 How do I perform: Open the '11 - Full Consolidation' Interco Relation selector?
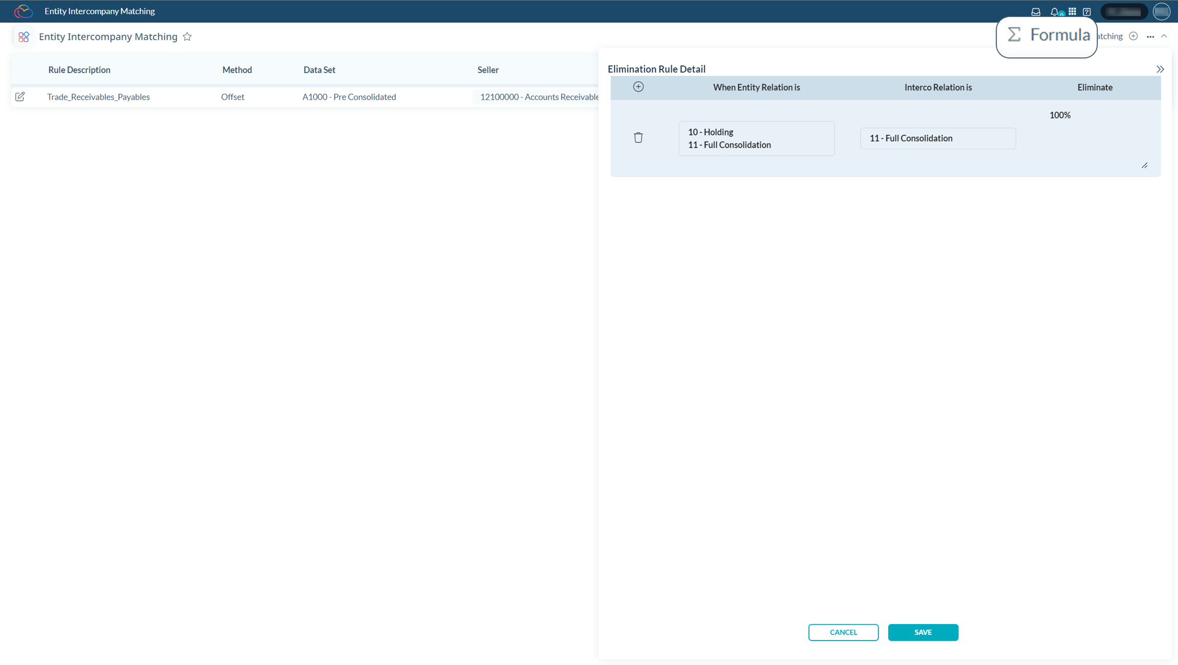[938, 138]
